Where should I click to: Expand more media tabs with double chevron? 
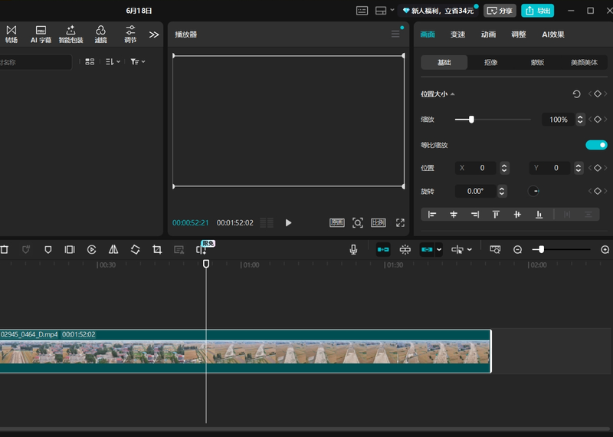[154, 34]
